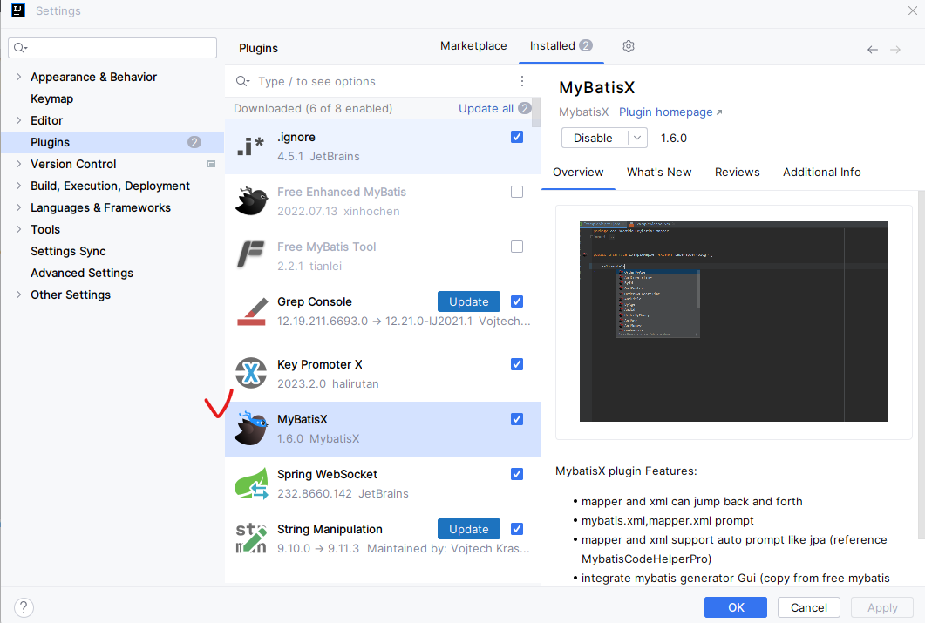Viewport: 925px width, 623px height.
Task: Click the plugin details panel scrollbar
Action: click(x=922, y=364)
